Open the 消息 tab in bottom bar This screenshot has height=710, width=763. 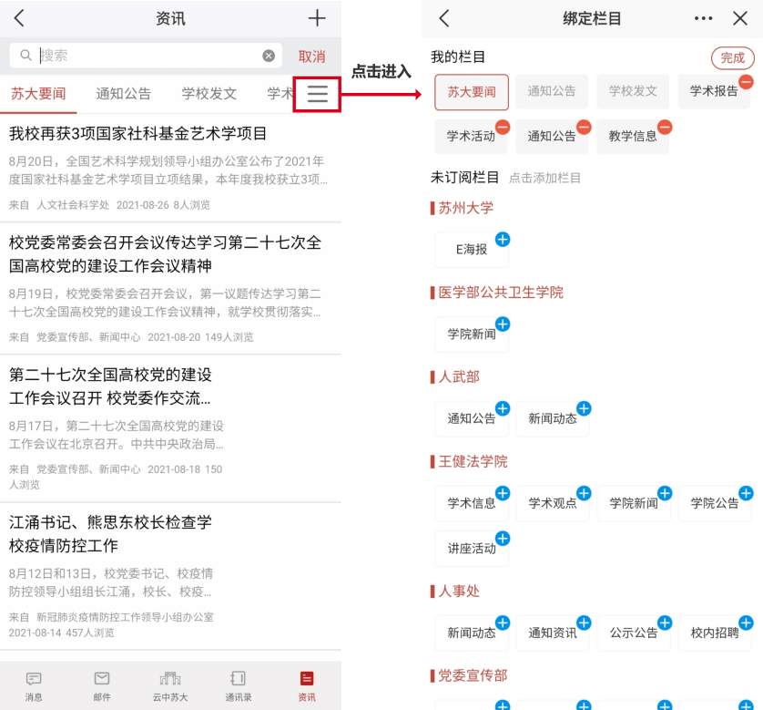click(x=34, y=685)
